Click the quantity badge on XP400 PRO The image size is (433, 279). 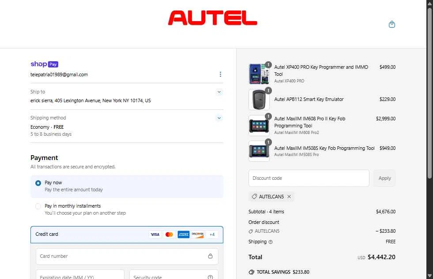point(268,65)
